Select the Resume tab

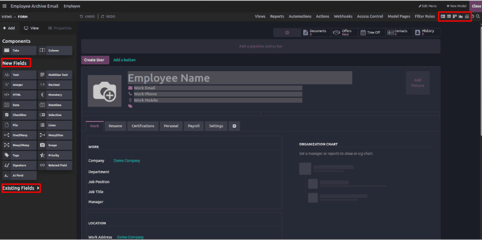[x=115, y=126]
